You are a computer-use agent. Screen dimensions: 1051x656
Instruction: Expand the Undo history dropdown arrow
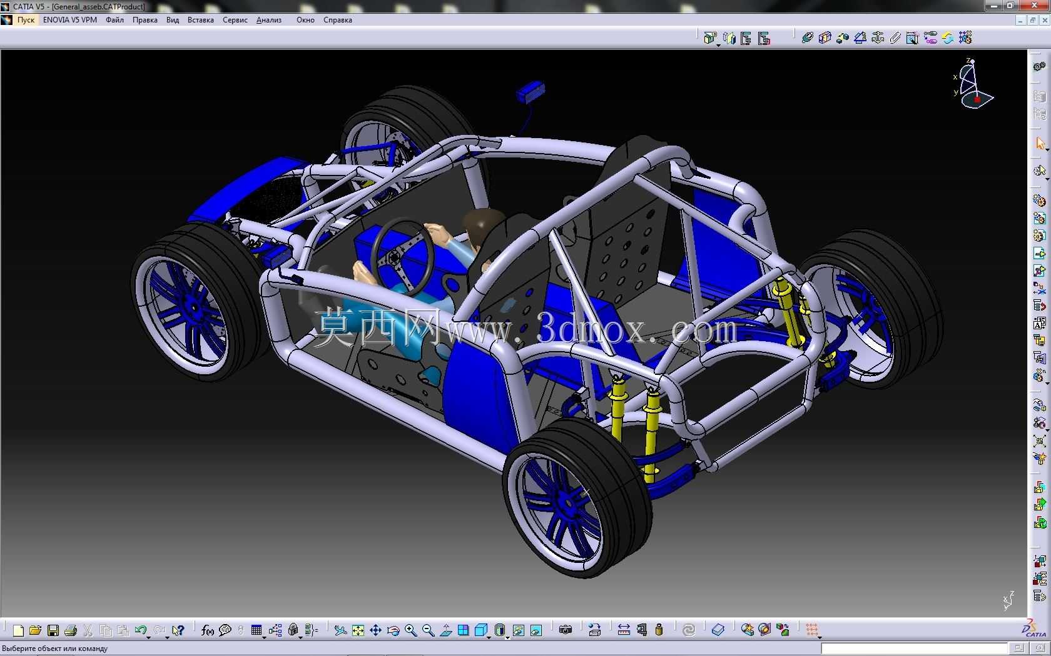tap(148, 637)
